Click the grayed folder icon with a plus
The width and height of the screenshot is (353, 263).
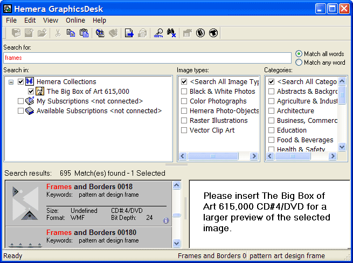[42, 33]
